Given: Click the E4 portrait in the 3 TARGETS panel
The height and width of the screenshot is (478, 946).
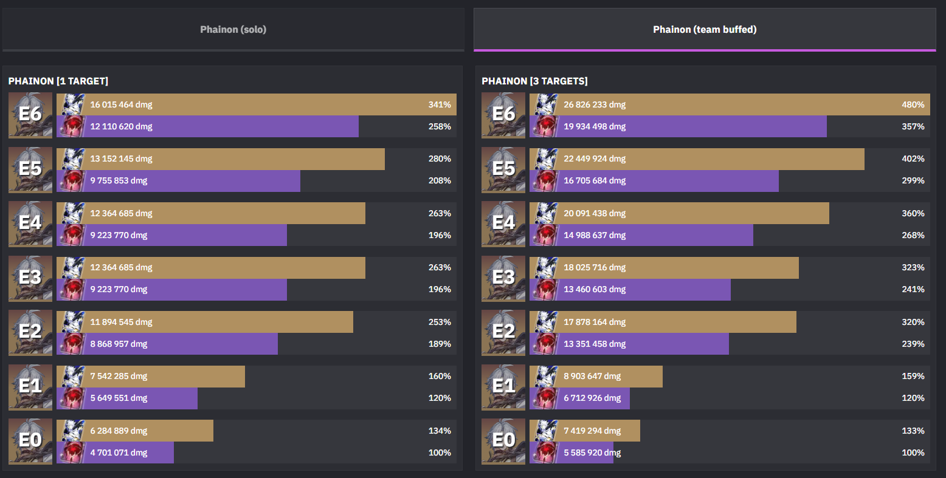Looking at the screenshot, I should click(503, 224).
